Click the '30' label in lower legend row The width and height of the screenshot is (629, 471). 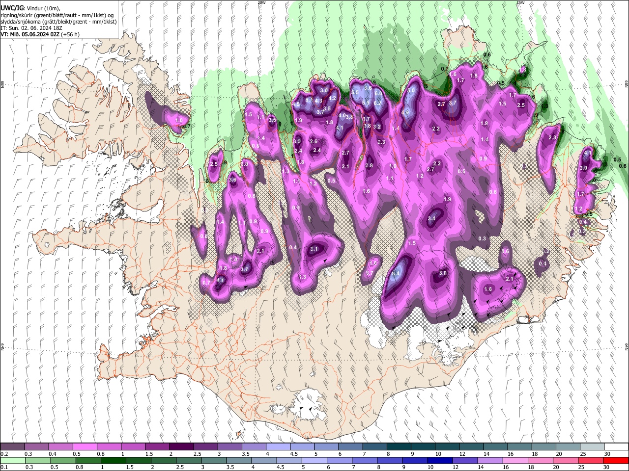point(606,467)
